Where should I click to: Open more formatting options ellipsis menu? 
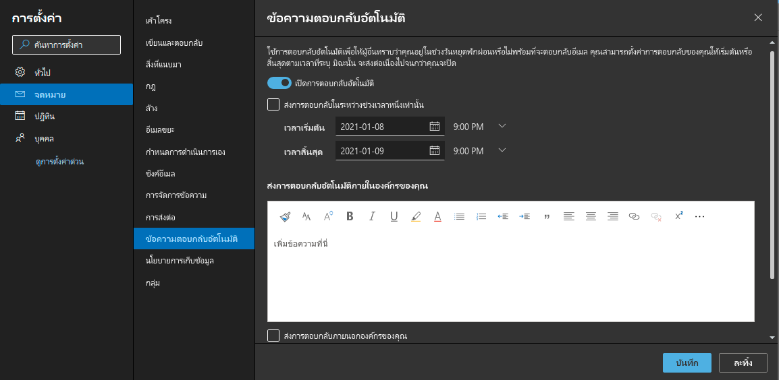coord(699,216)
